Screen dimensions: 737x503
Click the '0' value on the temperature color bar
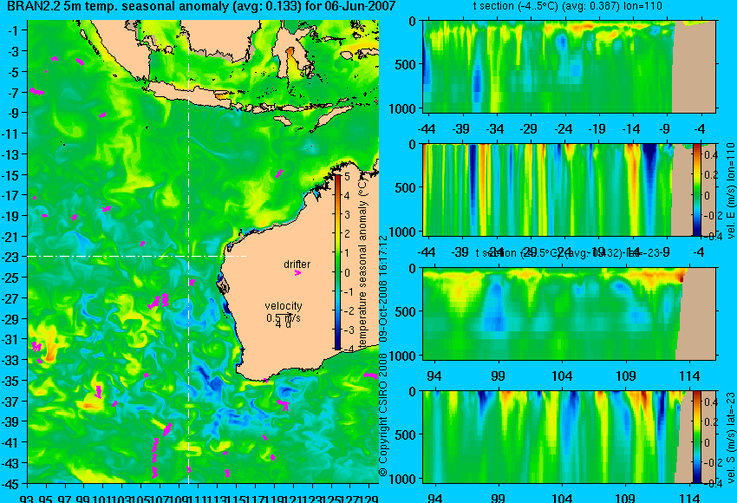click(347, 272)
